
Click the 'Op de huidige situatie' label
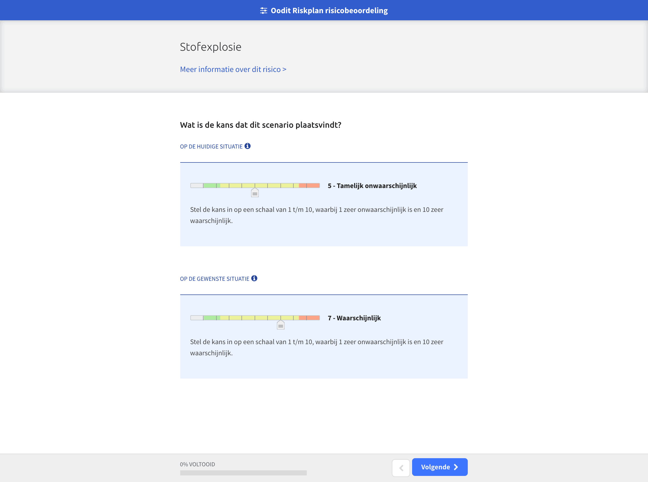pyautogui.click(x=211, y=146)
